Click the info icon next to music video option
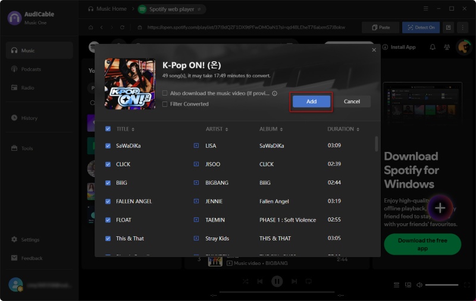The image size is (476, 301). click(275, 93)
